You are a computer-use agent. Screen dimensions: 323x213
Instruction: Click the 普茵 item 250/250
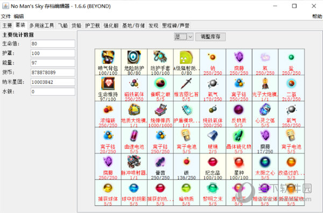point(160,167)
